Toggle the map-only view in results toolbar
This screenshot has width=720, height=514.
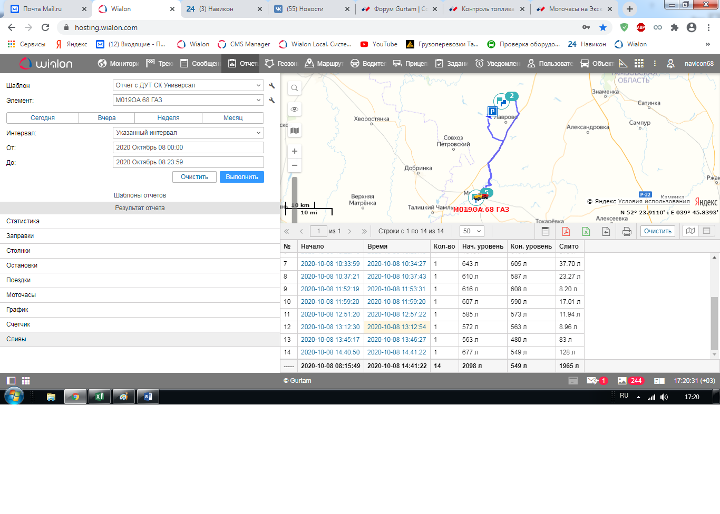(x=690, y=231)
